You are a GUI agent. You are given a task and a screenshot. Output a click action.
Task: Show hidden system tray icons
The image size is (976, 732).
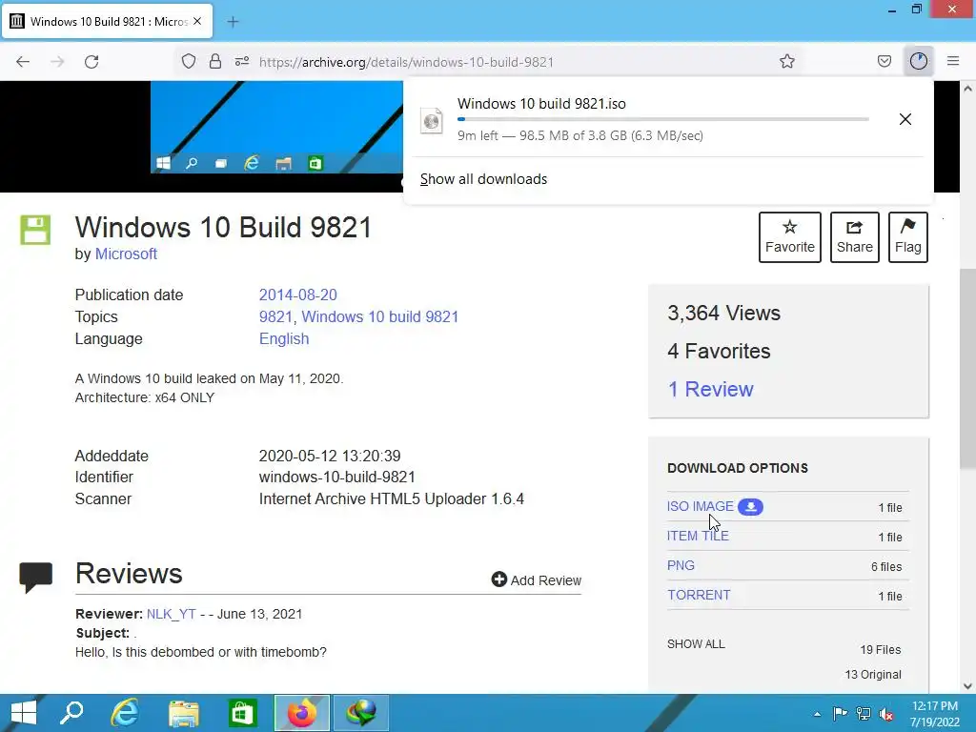[x=817, y=714]
